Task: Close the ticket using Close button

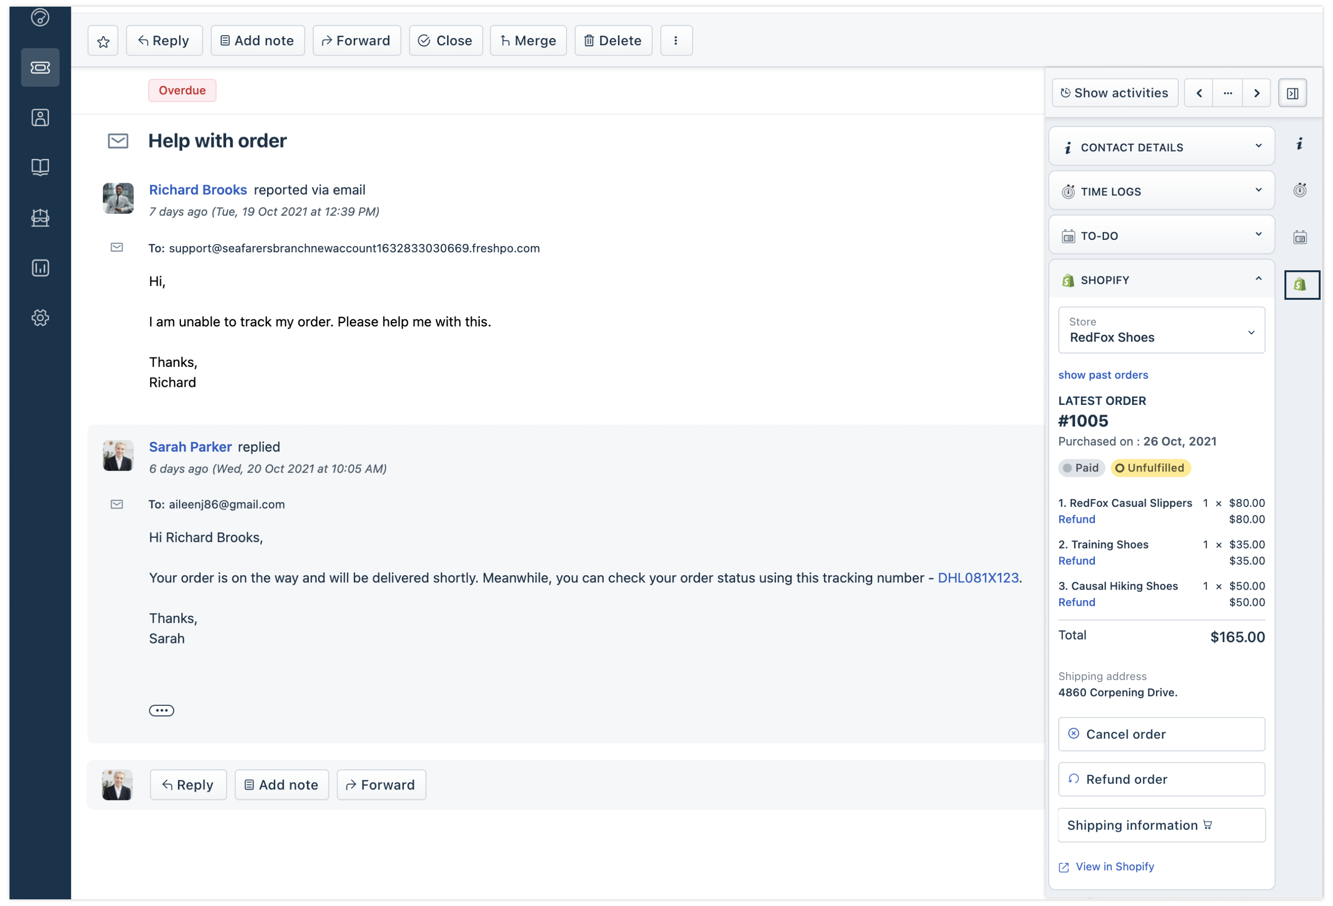Action: click(x=446, y=41)
